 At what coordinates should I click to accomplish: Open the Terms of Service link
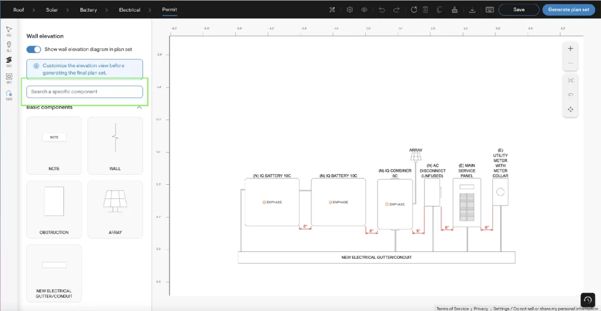tap(453, 309)
